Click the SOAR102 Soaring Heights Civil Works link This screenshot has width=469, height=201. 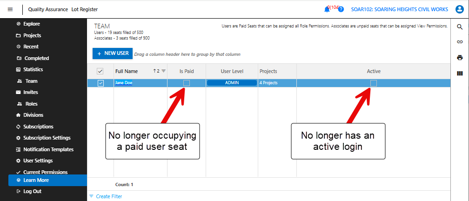(x=399, y=10)
